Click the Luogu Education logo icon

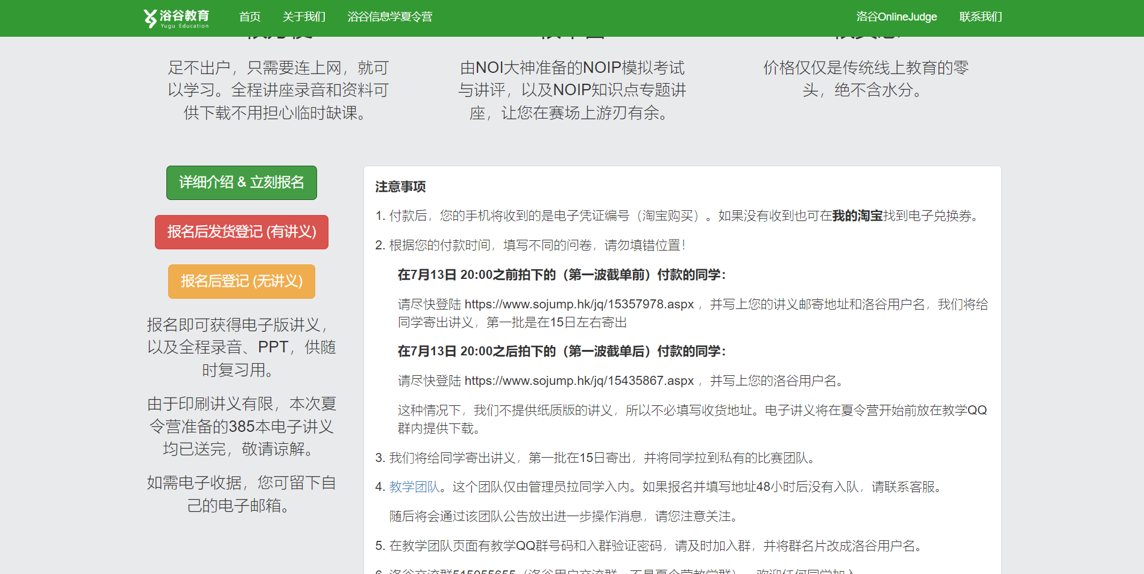150,18
